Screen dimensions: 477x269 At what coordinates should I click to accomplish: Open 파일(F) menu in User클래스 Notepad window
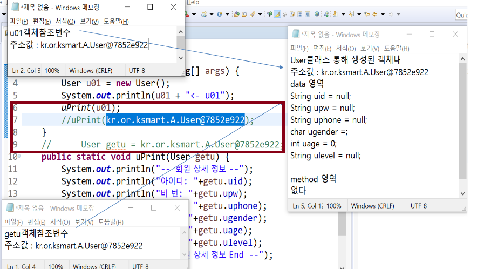(299, 49)
